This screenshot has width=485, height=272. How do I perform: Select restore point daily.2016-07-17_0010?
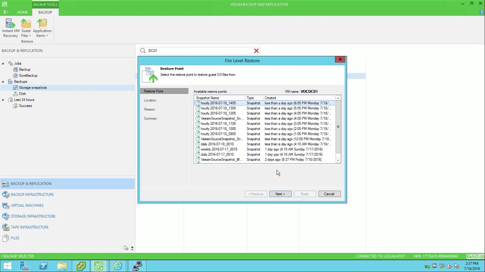coord(264,155)
